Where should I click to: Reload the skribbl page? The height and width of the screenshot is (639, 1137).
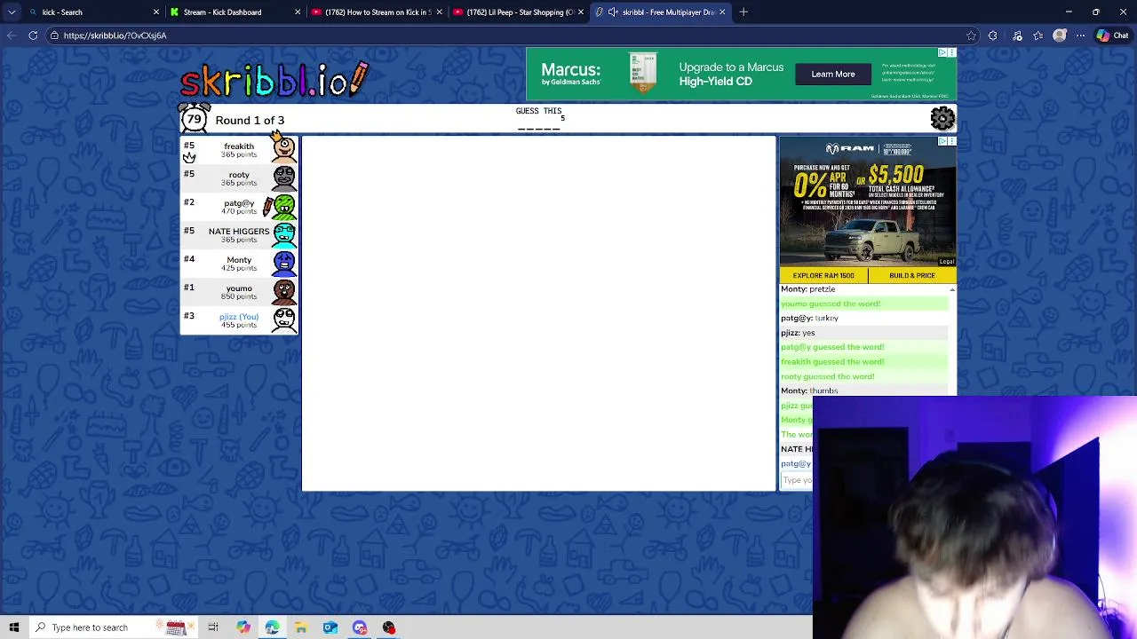pyautogui.click(x=33, y=35)
